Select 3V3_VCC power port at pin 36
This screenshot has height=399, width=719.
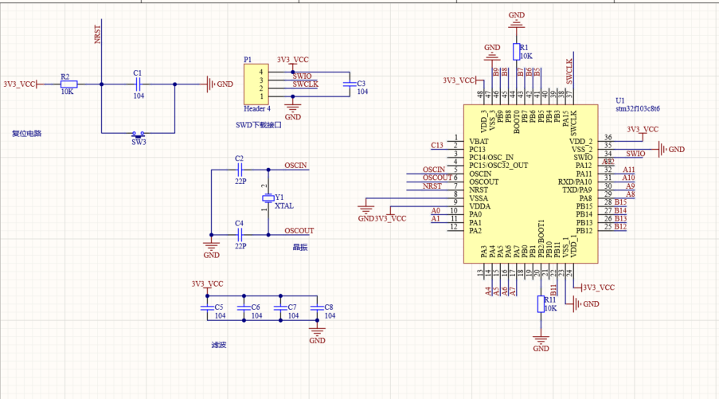pos(643,132)
